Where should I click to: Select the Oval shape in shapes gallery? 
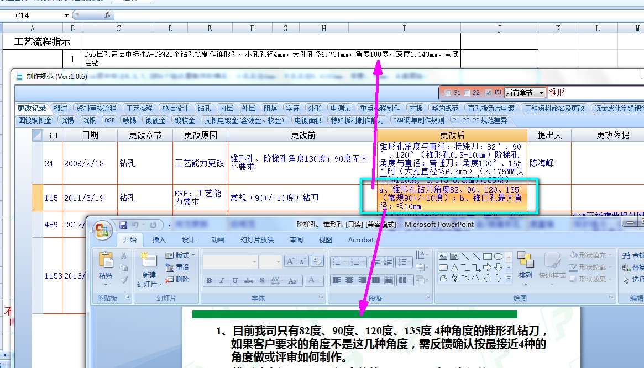coord(498,257)
